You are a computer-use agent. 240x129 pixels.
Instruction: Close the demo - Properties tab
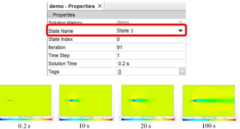pos(100,6)
